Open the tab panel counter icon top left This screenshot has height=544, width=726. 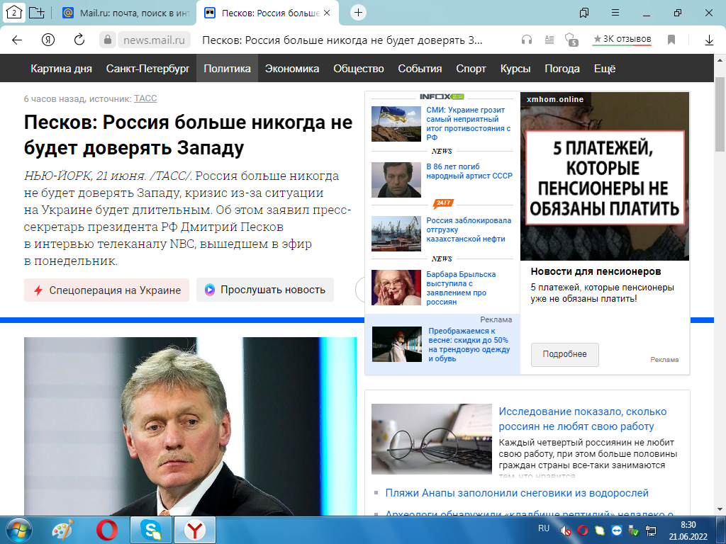(x=14, y=11)
